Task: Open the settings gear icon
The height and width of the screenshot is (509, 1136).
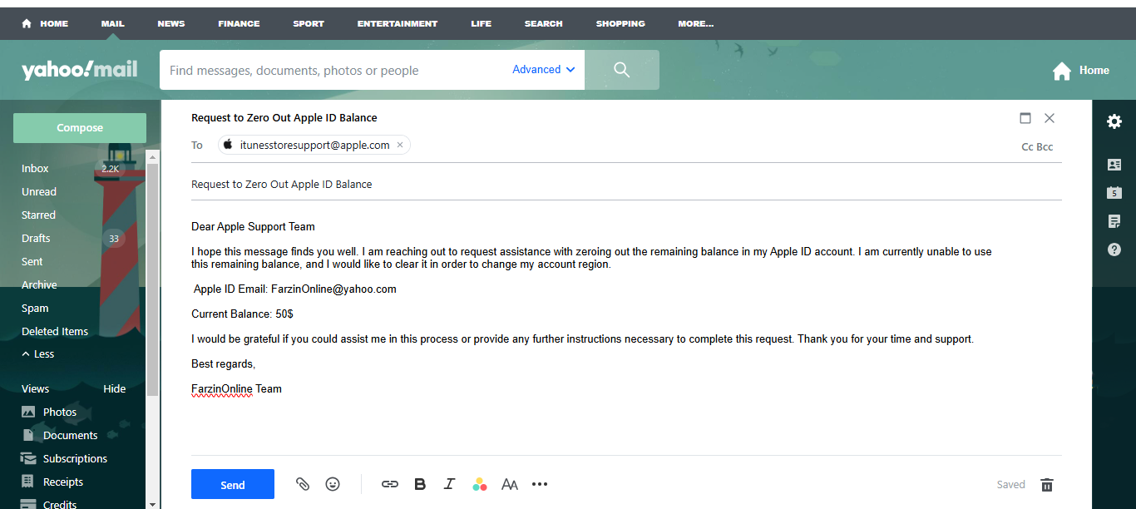Action: (x=1114, y=121)
